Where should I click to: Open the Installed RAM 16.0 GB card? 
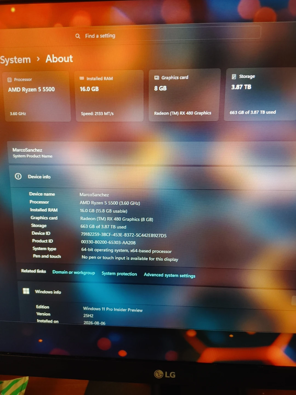coord(109,96)
